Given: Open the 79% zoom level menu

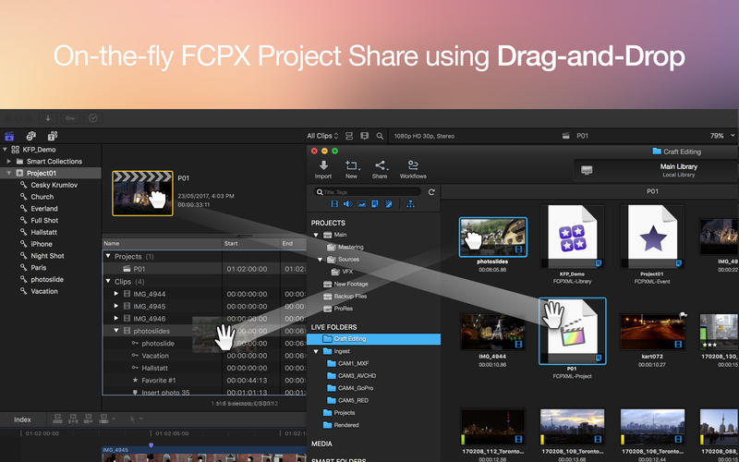Looking at the screenshot, I should [x=721, y=136].
